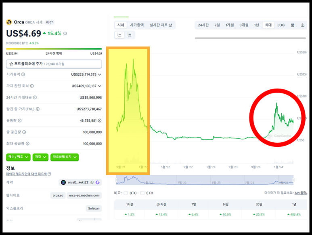The height and width of the screenshot is (235, 312).
Task: Click the download chart data icon
Action: coord(302,25)
